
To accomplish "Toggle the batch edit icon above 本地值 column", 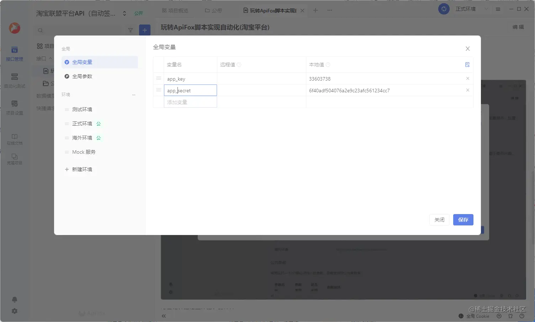I will click(467, 65).
